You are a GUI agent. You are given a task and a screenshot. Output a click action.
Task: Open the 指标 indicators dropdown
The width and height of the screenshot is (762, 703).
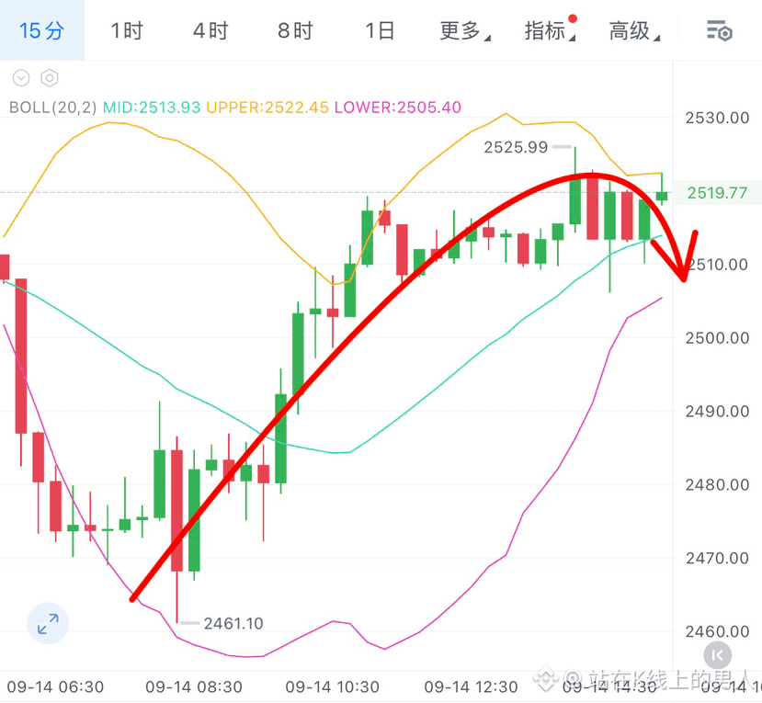pos(550,31)
